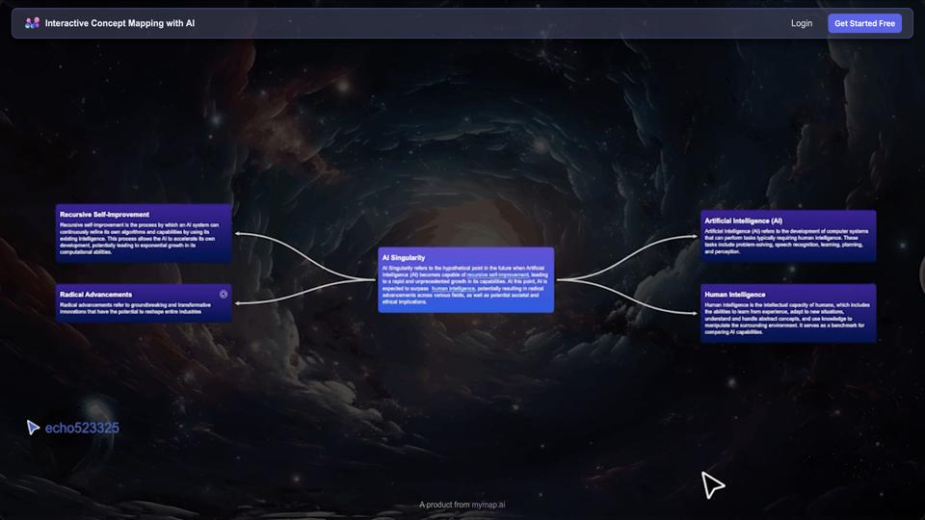This screenshot has height=520, width=925.
Task: Click 'Interactive Concept Mapping with AI' title
Action: tap(120, 23)
